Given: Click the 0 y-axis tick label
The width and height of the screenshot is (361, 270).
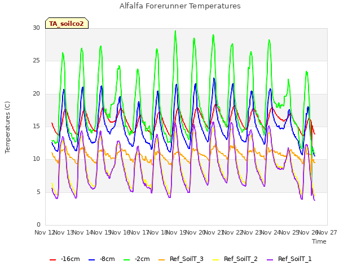Looking at the screenshot, I should tap(38, 224).
